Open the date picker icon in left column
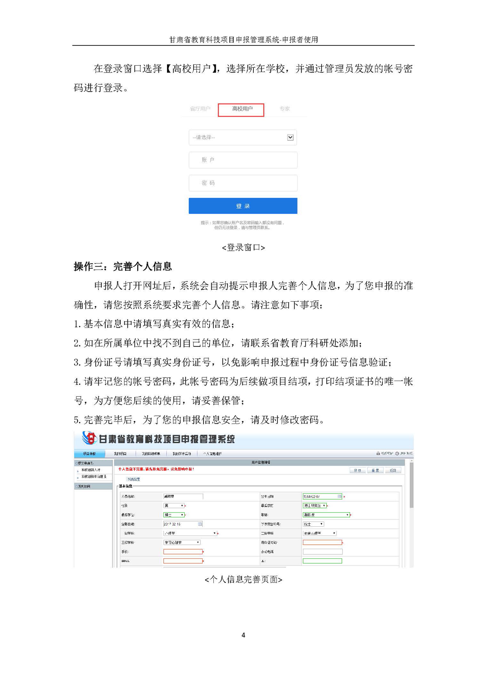Image resolution: width=487 pixels, height=689 pixels. coord(200,524)
